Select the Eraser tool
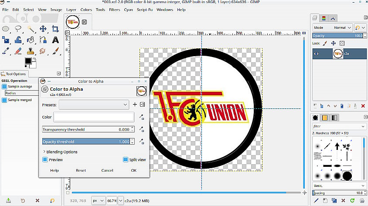 coord(18,51)
